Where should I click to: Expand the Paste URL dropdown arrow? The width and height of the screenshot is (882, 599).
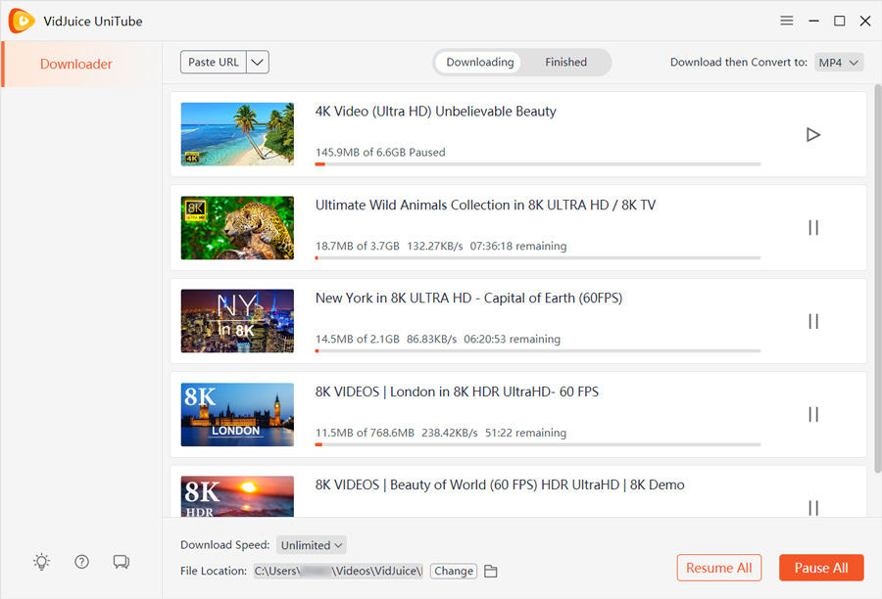(258, 62)
